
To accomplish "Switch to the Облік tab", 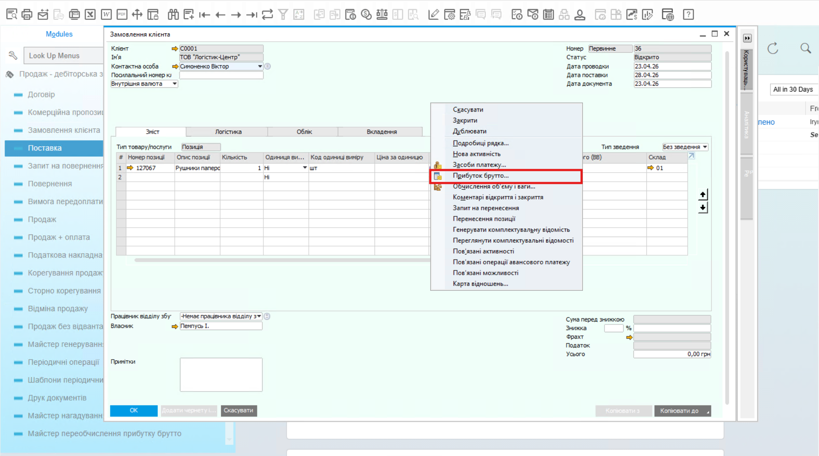I will click(304, 132).
